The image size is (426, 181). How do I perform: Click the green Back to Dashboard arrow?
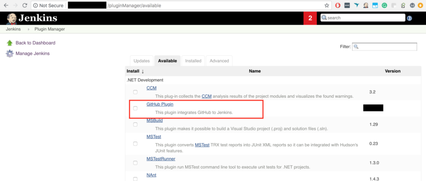click(10, 43)
